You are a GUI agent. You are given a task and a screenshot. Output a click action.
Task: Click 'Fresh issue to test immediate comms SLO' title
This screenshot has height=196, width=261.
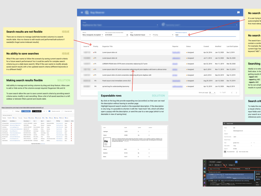point(116,81)
